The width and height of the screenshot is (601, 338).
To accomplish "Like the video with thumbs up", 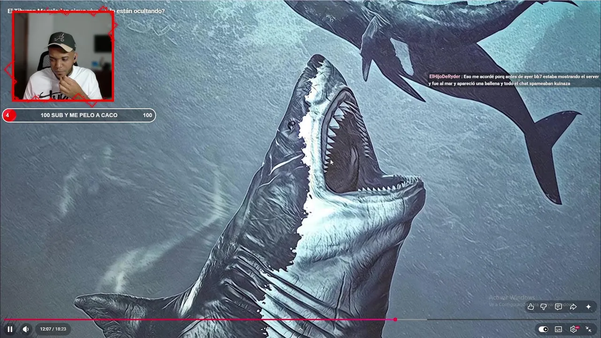I will coord(531,307).
